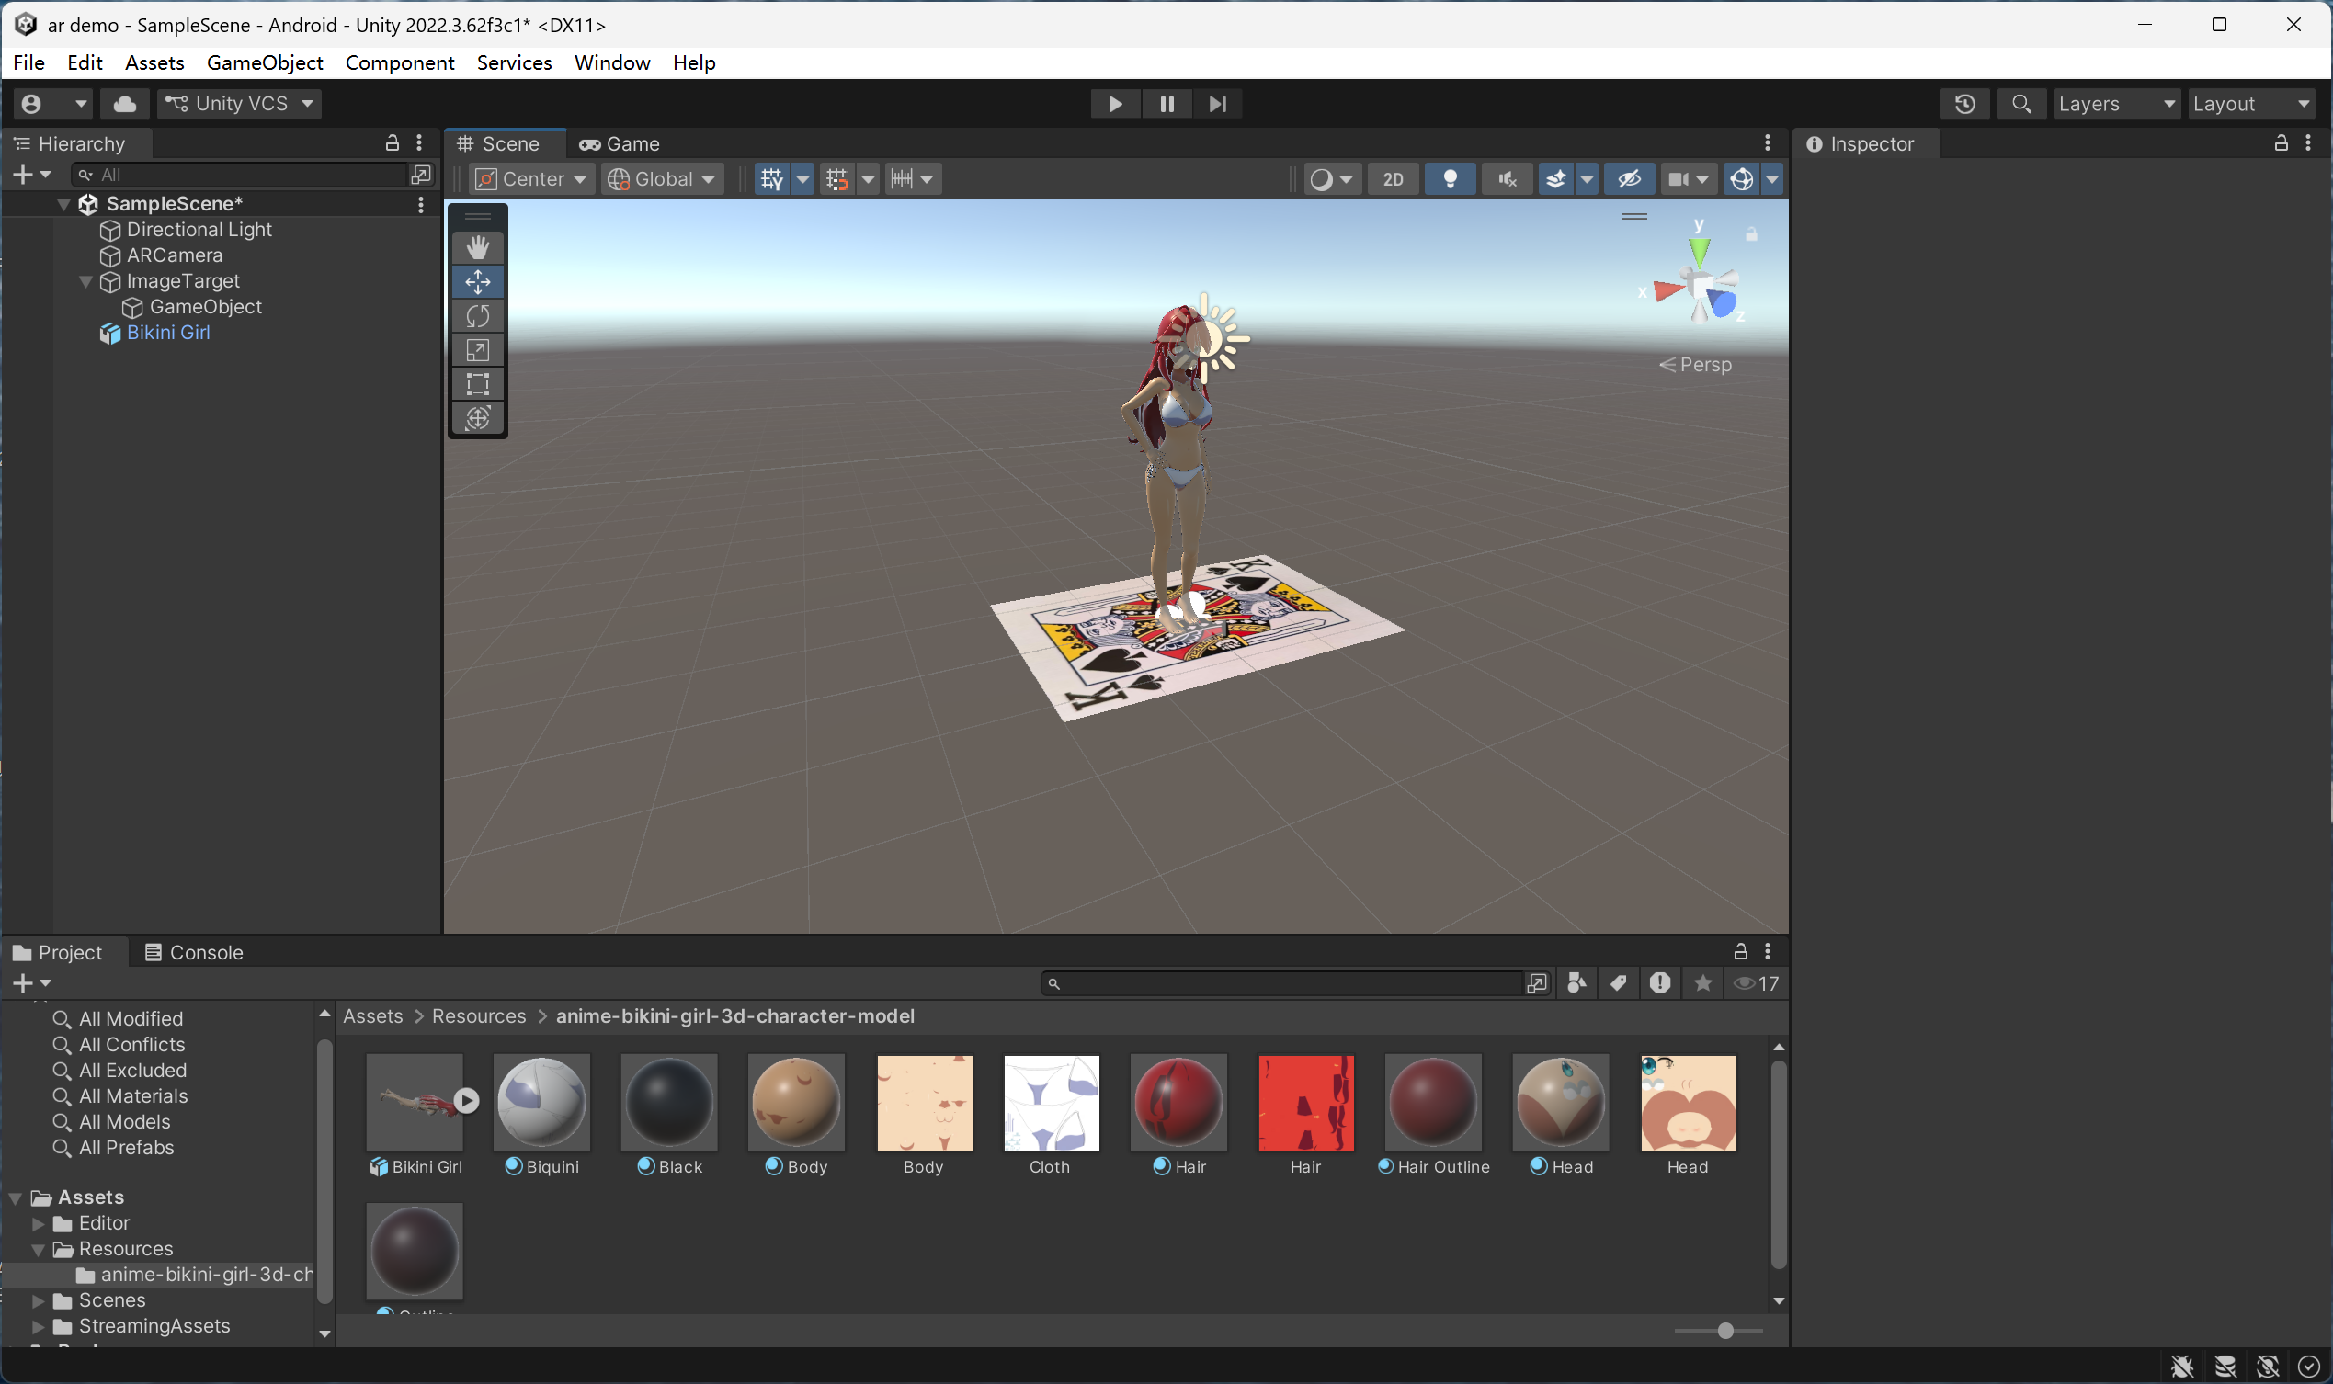Screen dimensions: 2333x1384
Task: Toggle scene lighting on or off
Action: 1450,179
